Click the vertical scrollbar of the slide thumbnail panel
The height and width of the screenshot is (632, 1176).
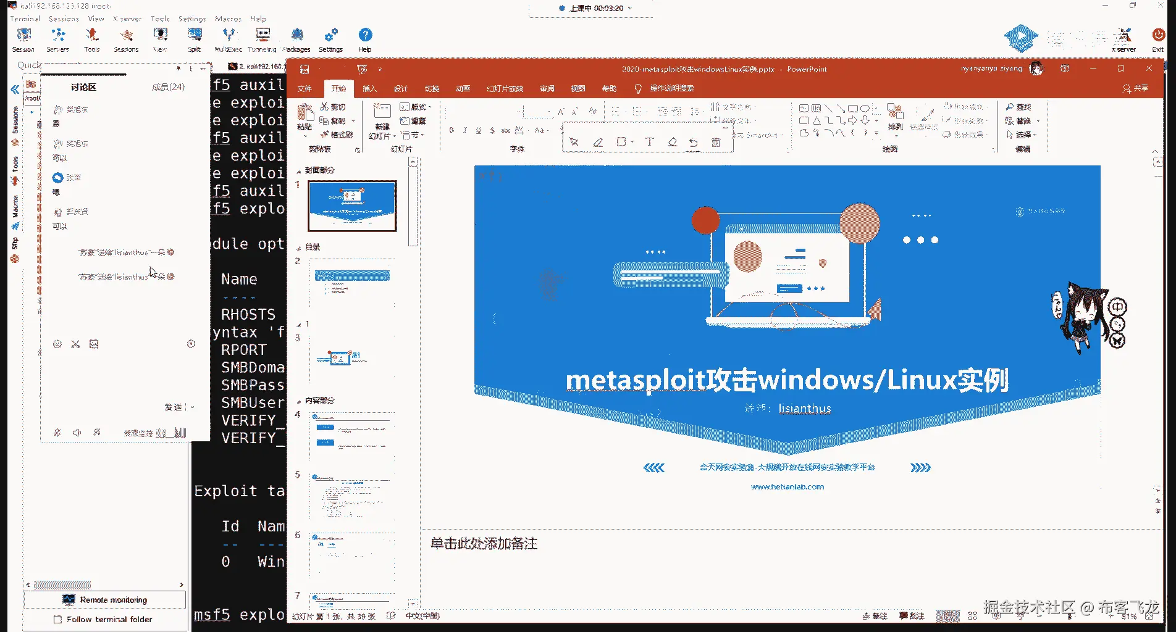coord(413,206)
